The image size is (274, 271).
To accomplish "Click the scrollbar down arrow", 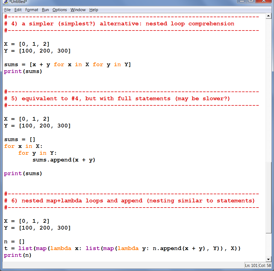I will [268, 259].
